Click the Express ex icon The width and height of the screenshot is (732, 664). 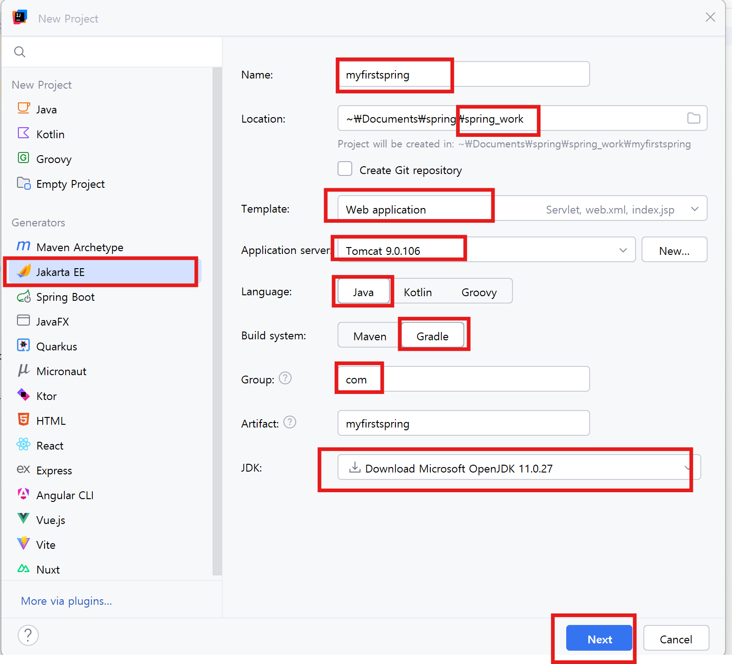23,469
